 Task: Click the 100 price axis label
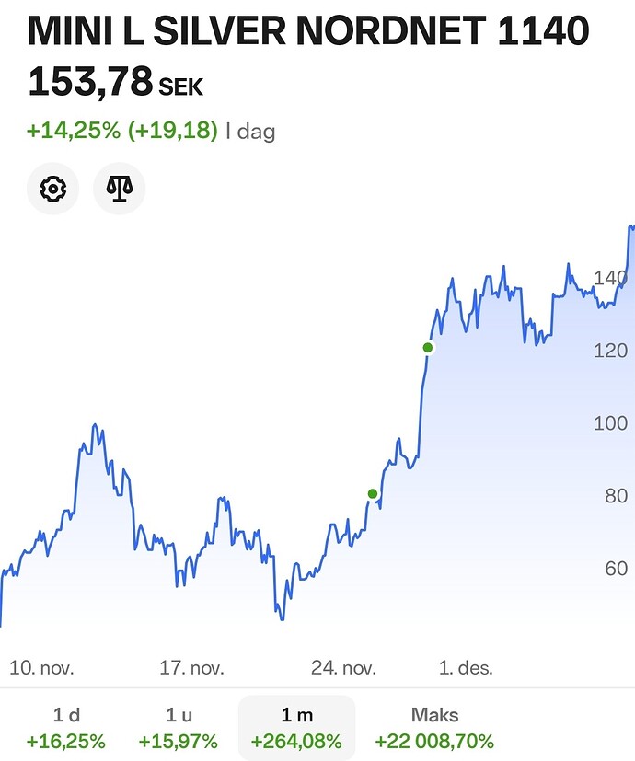click(610, 423)
